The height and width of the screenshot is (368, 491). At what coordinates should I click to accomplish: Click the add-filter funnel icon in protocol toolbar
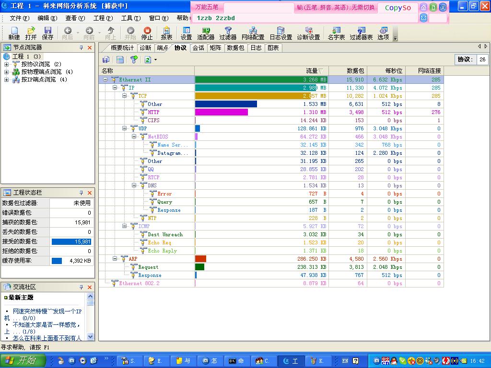(134, 59)
